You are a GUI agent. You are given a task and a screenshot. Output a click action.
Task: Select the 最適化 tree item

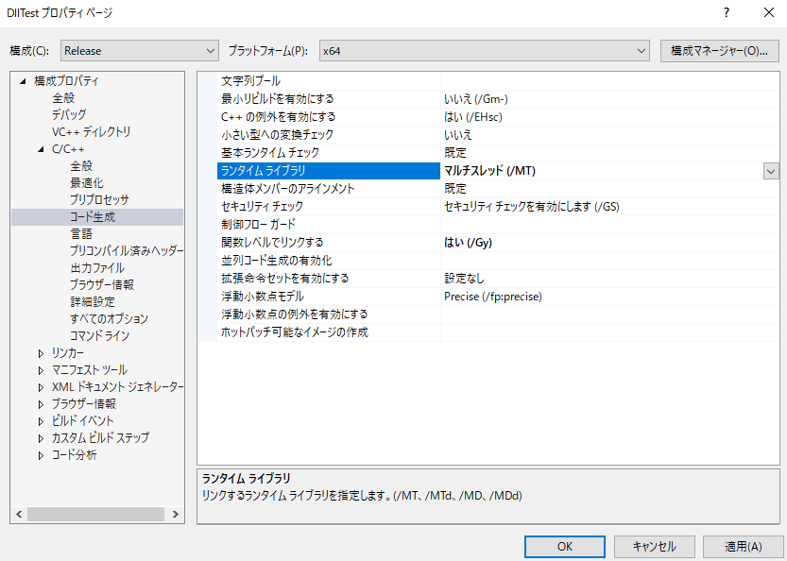[x=87, y=182]
